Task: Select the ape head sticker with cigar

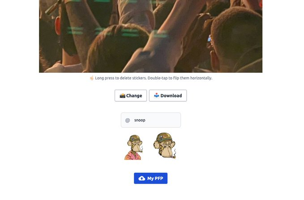Action: tap(164, 146)
